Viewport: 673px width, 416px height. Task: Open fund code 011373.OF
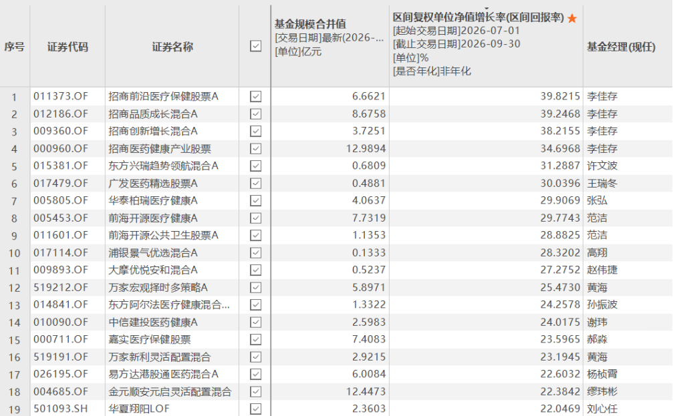(x=61, y=97)
